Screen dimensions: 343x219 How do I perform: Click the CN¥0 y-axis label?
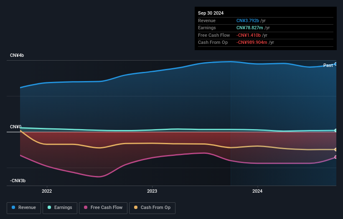[15, 127]
